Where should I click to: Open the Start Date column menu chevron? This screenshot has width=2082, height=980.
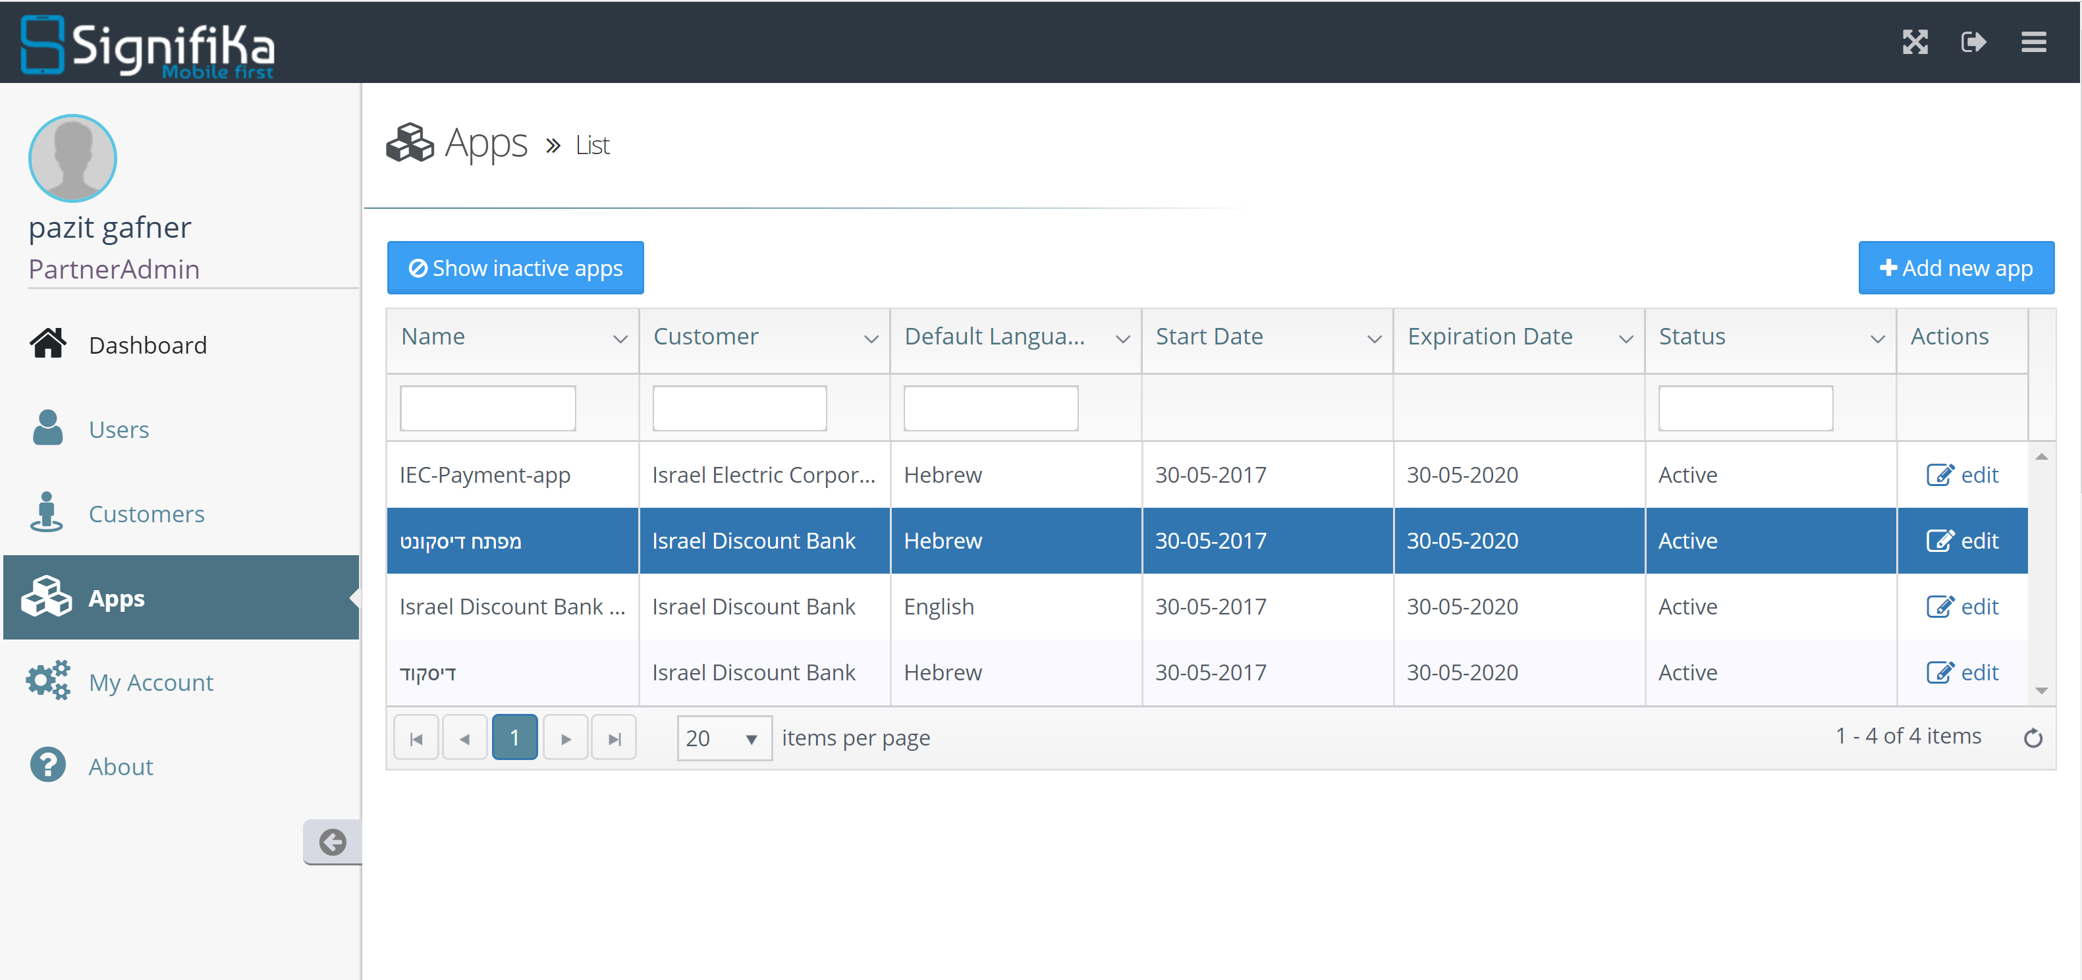[1374, 339]
